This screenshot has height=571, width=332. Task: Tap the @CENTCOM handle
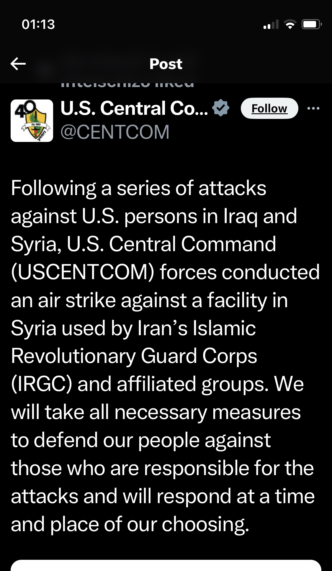click(115, 132)
